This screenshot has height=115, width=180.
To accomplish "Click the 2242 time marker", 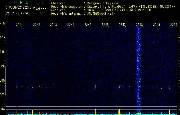I will 37,25.
